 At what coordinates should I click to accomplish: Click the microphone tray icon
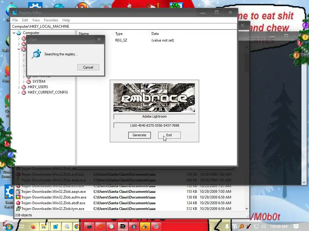[227, 226]
